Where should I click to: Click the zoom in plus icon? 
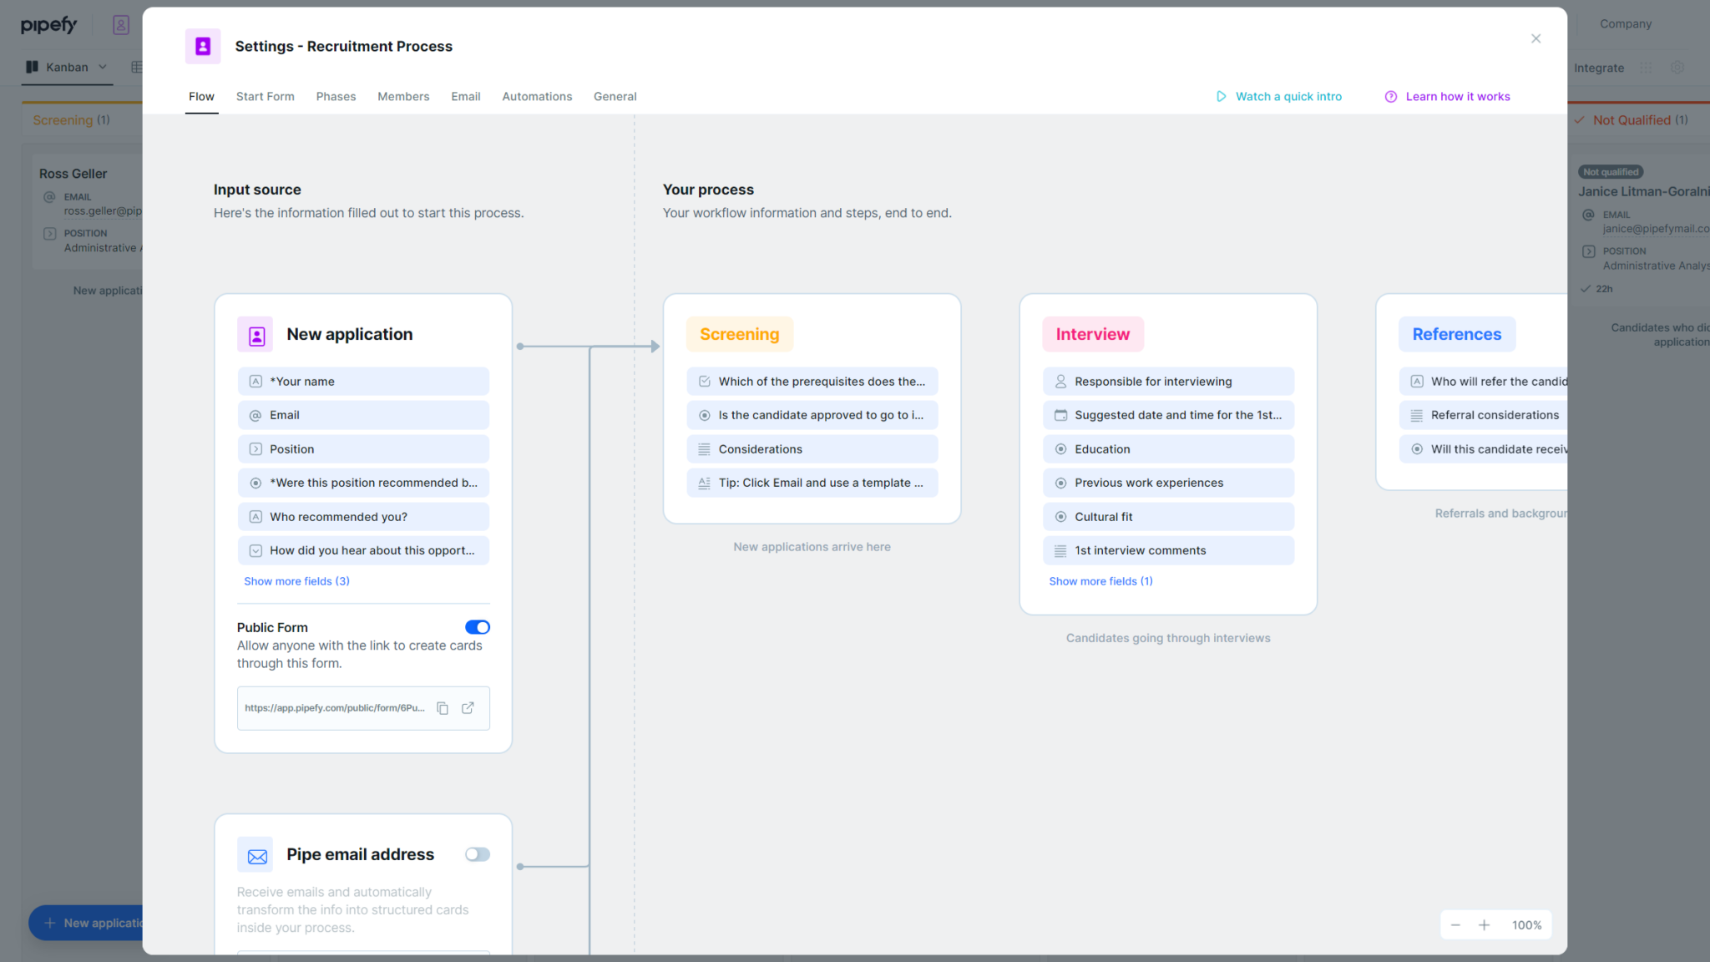coord(1485,924)
